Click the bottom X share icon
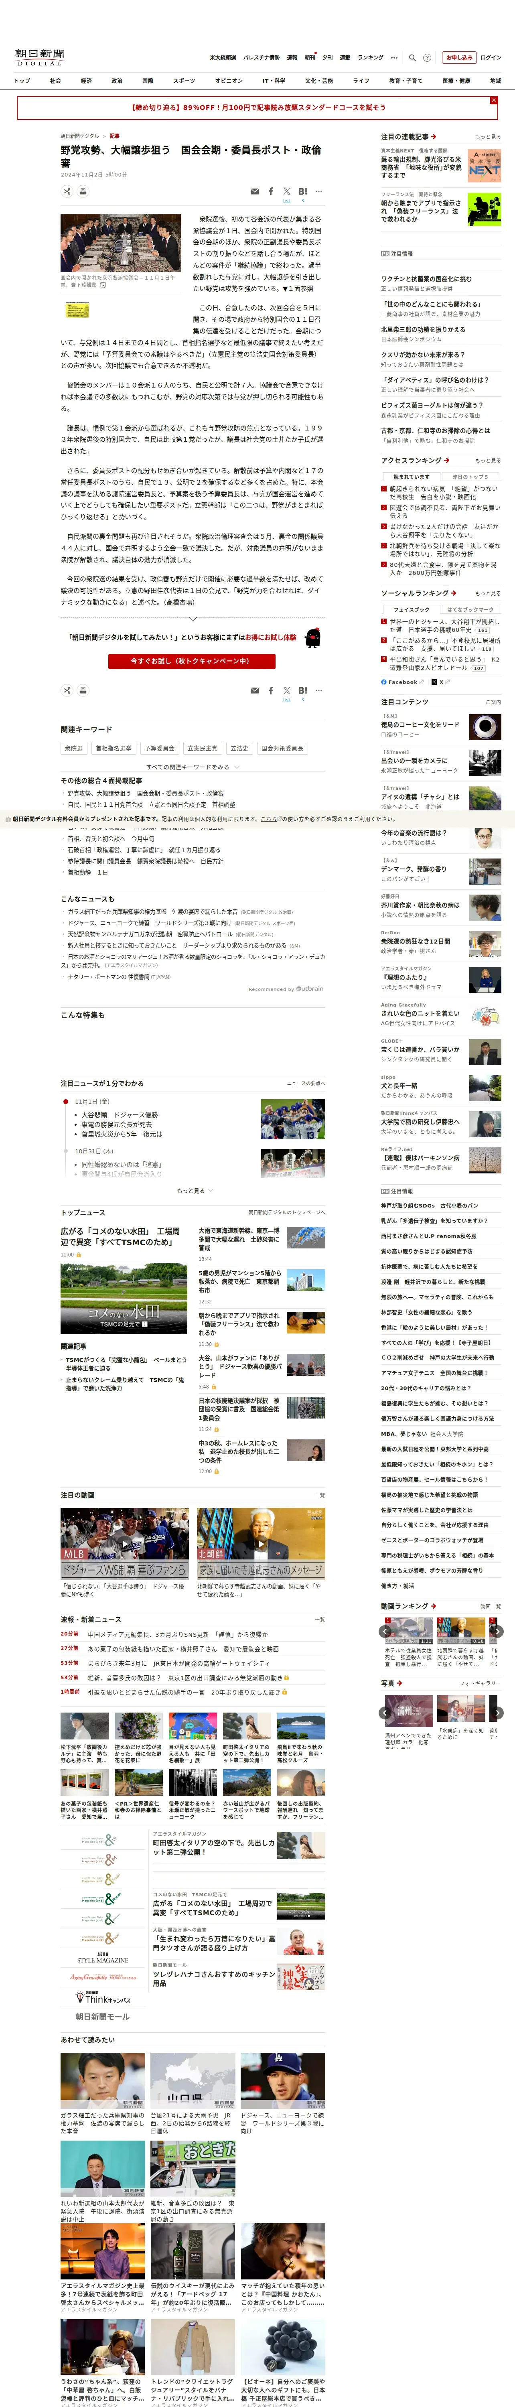The width and height of the screenshot is (515, 2407). coord(287,690)
